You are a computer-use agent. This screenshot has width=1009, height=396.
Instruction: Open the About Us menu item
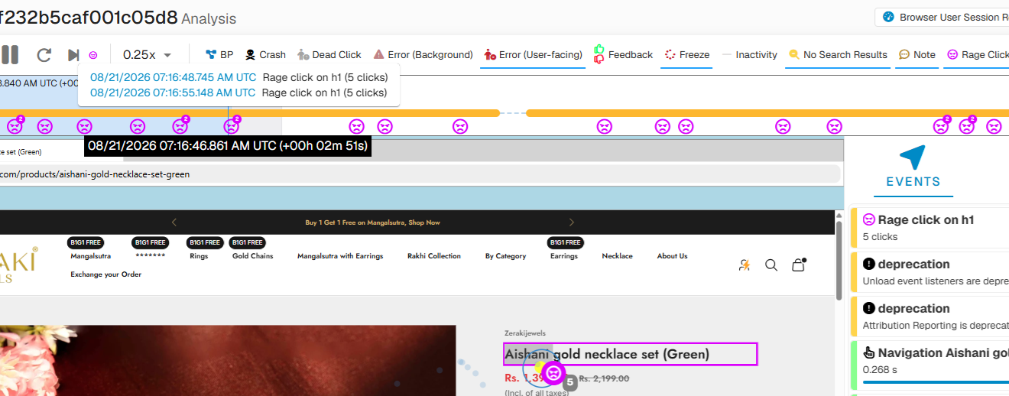click(672, 256)
